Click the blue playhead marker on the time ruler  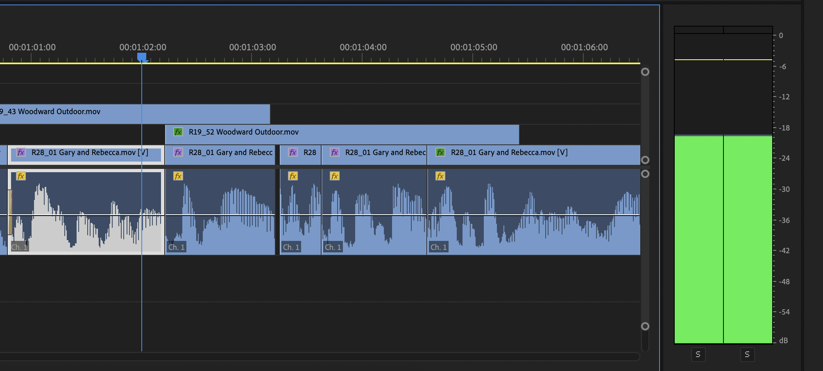pyautogui.click(x=142, y=56)
